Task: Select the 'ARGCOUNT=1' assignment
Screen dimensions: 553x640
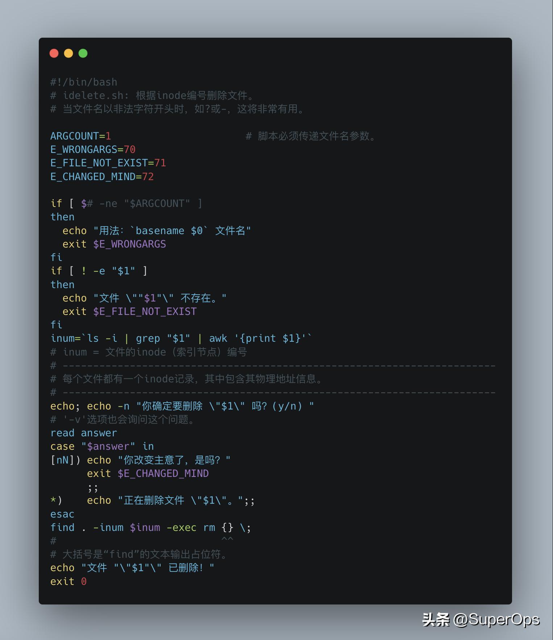Action: coord(81,136)
